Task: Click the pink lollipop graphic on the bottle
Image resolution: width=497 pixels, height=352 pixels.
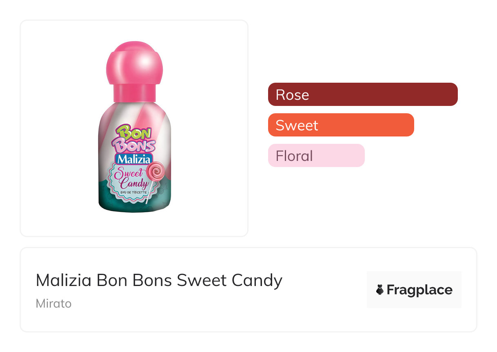Action: pyautogui.click(x=155, y=173)
